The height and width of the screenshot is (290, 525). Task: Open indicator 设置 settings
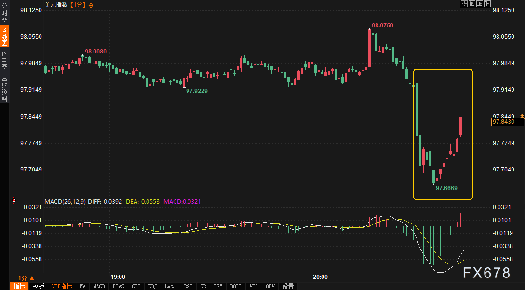(x=288, y=286)
